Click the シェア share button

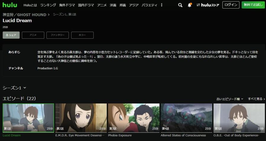click(11, 35)
